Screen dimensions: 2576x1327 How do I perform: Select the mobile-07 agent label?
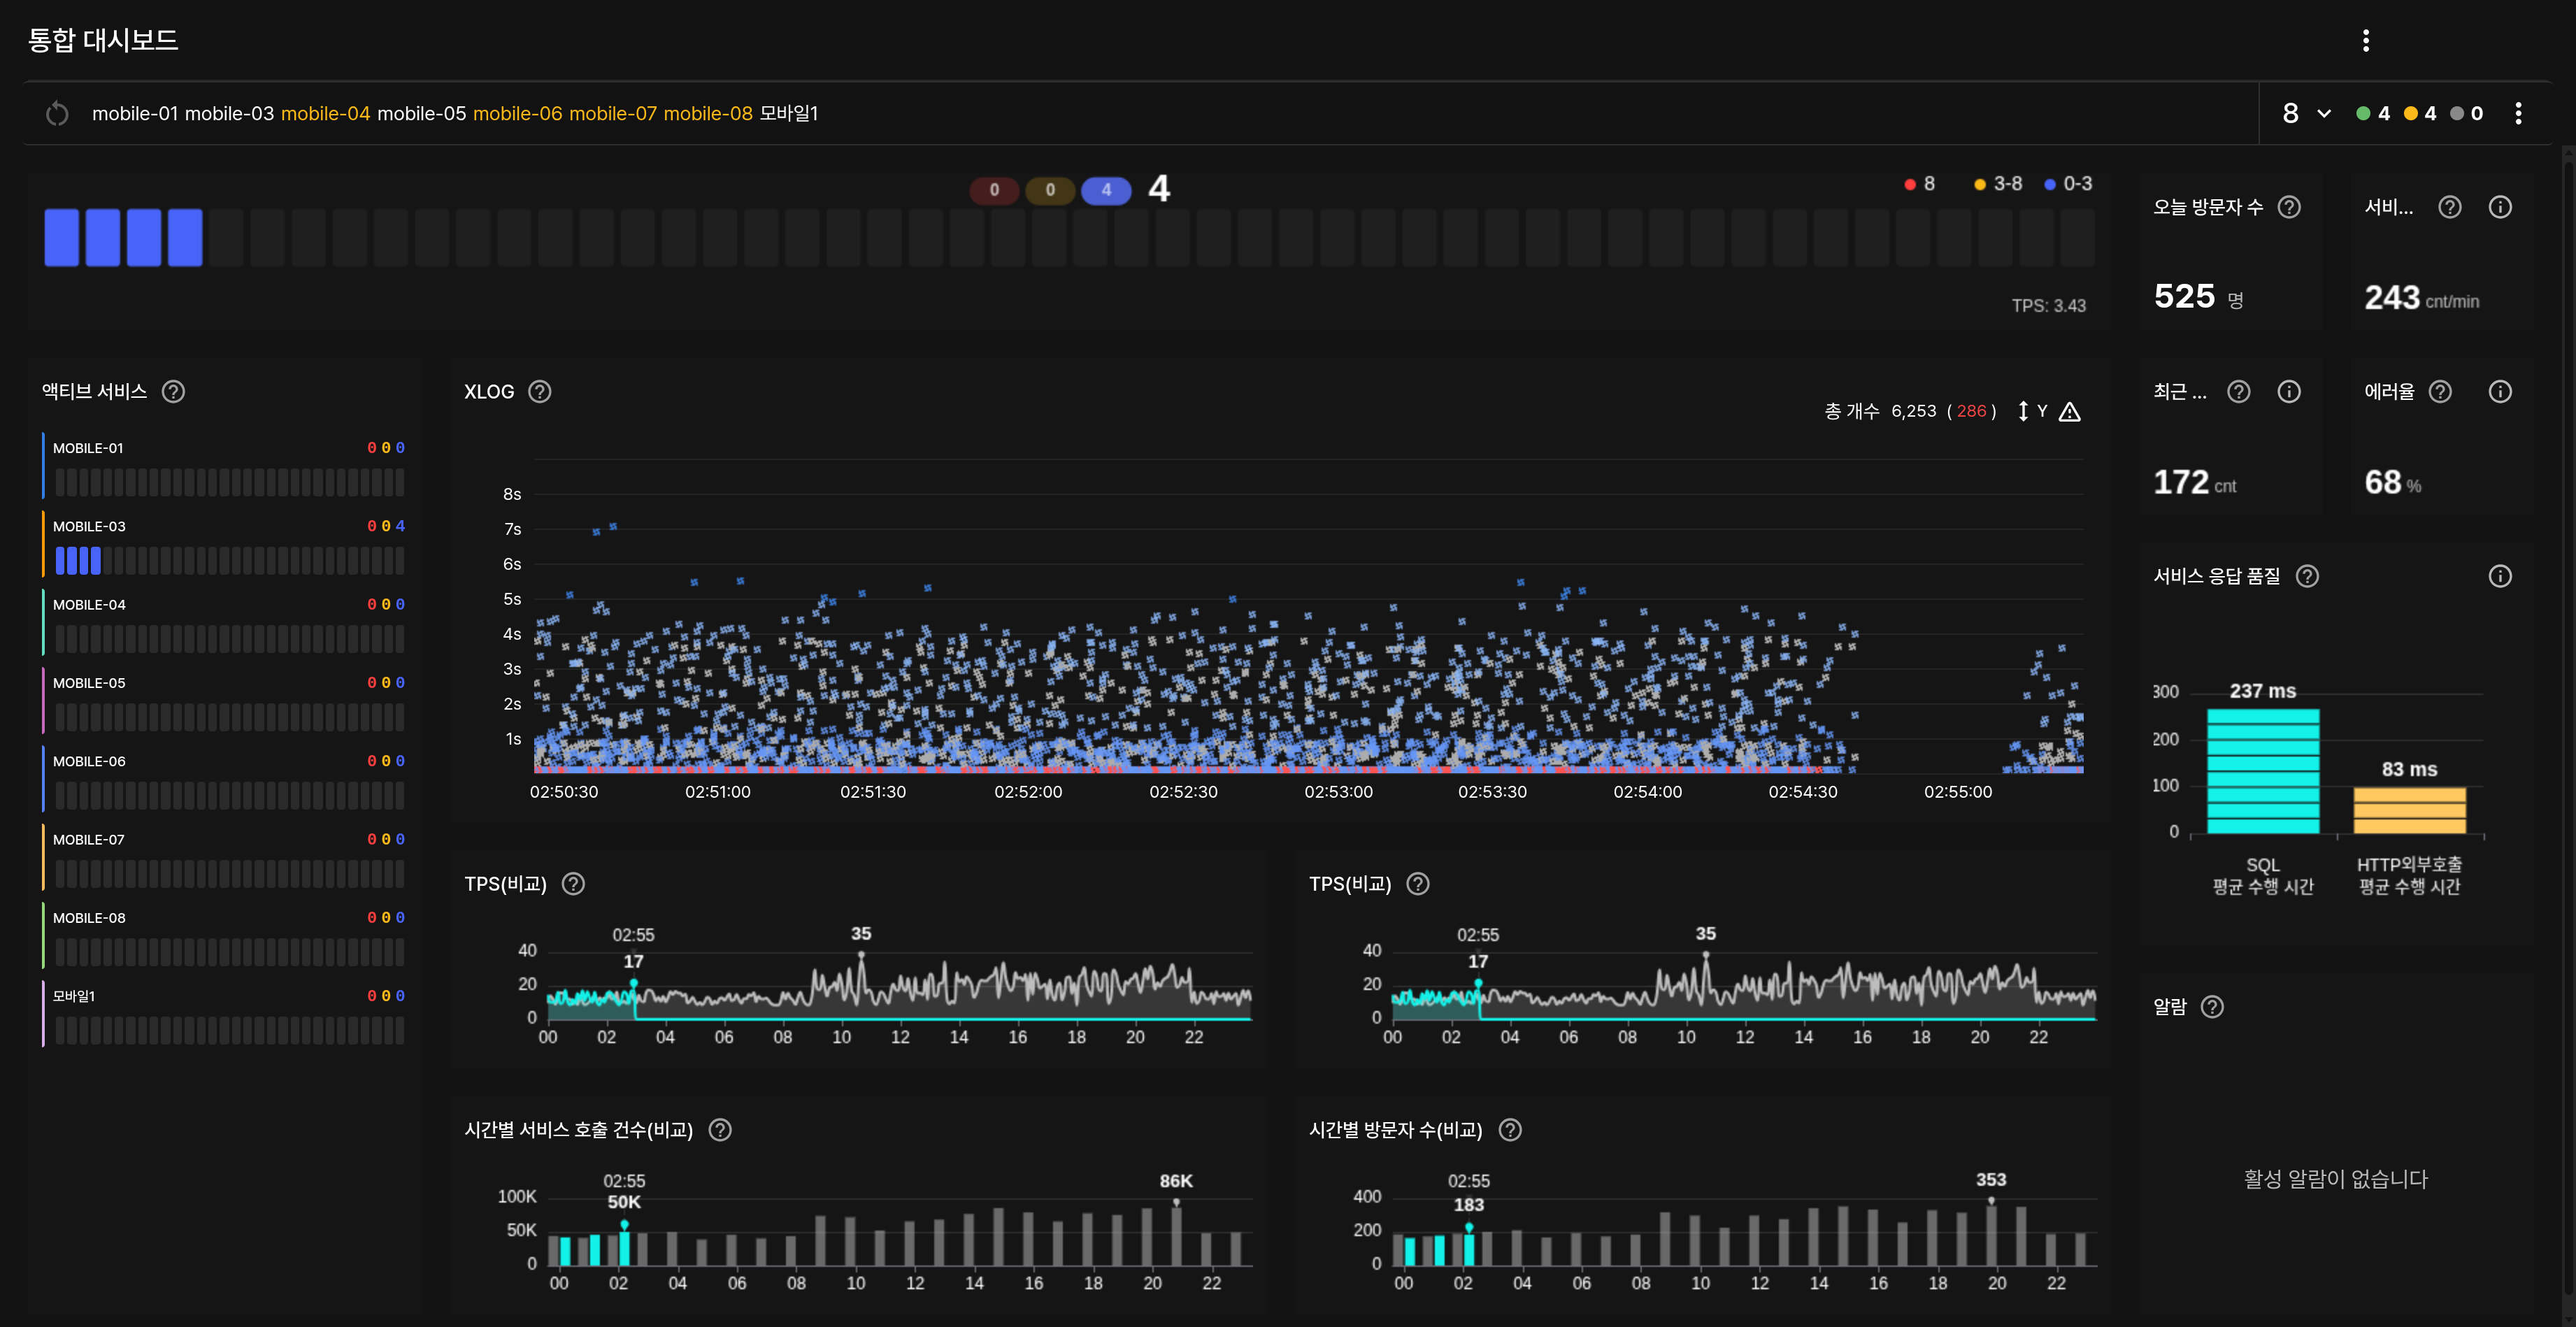(612, 114)
